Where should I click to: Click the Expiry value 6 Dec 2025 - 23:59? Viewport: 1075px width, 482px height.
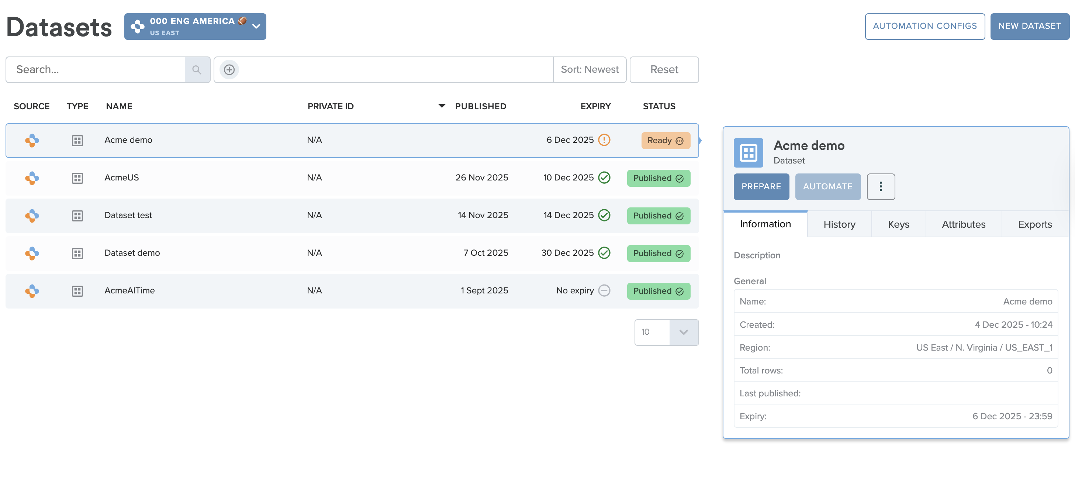[1012, 416]
